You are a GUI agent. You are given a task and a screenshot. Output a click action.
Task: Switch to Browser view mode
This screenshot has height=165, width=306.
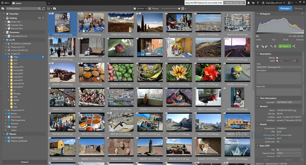pos(139,8)
